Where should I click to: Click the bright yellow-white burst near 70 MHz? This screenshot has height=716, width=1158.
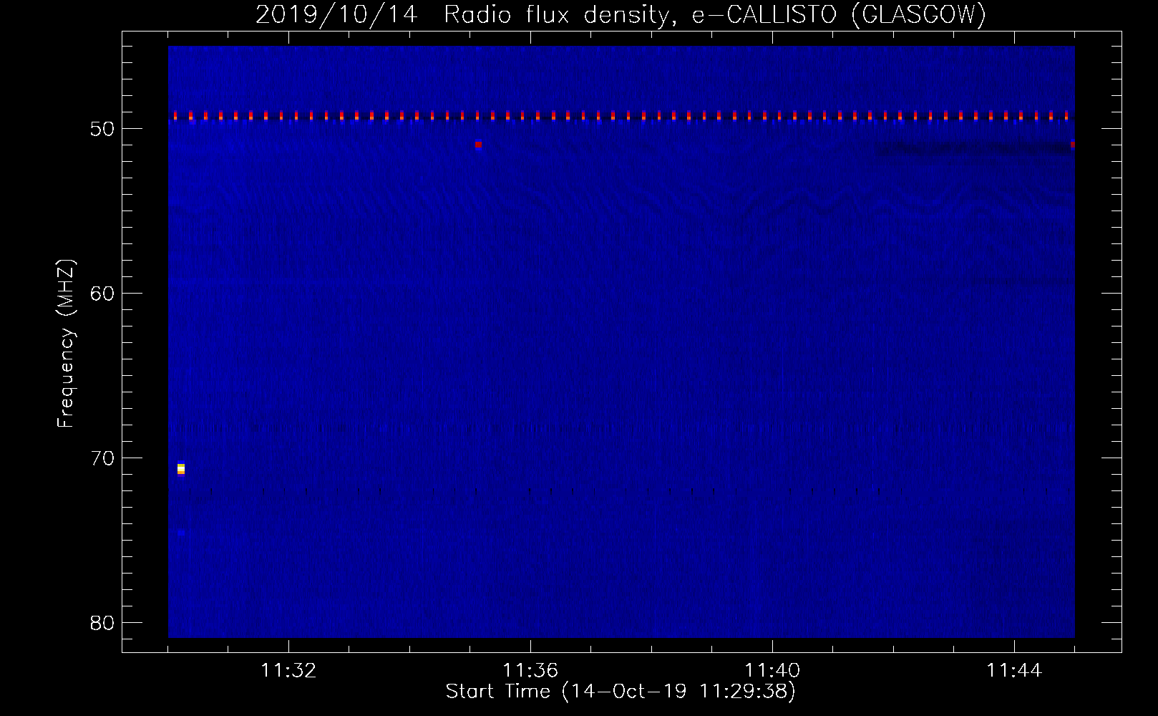point(181,469)
